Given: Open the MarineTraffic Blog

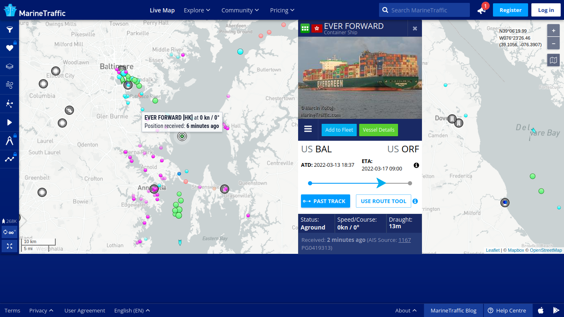Looking at the screenshot, I should [453, 310].
